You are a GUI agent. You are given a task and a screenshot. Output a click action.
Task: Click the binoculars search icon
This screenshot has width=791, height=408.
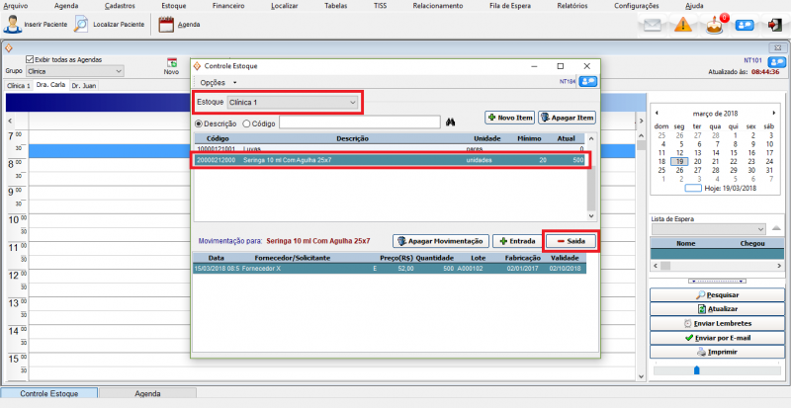point(451,122)
